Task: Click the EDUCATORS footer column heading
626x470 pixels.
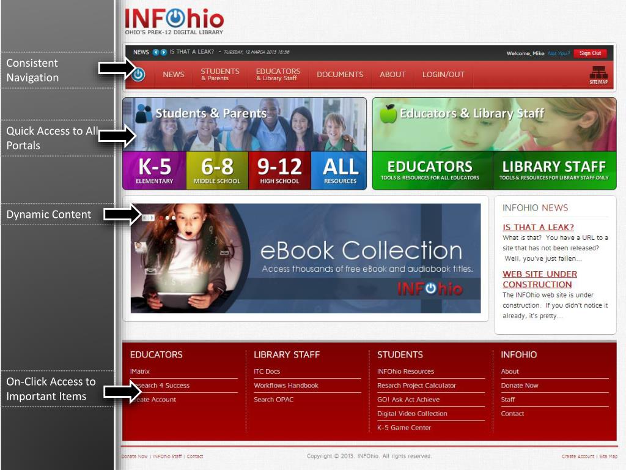Action: [x=156, y=354]
